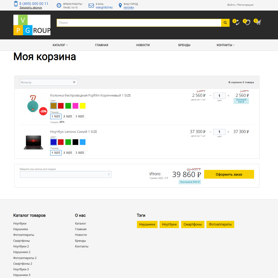Select 2 SIZE for the Fujifilm speaker
278x278 pixels.
tap(68, 116)
